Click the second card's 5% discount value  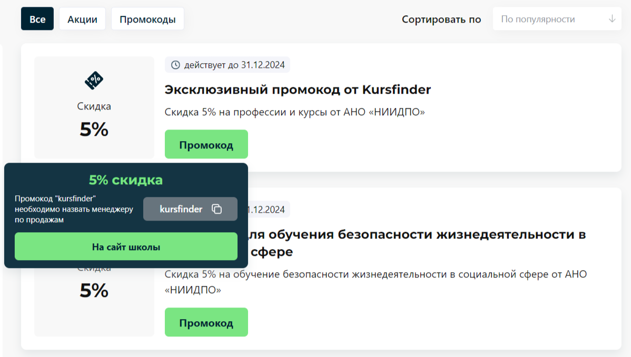click(94, 290)
